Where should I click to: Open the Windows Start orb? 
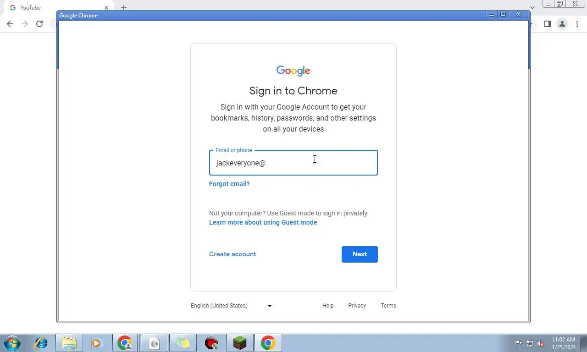12,343
